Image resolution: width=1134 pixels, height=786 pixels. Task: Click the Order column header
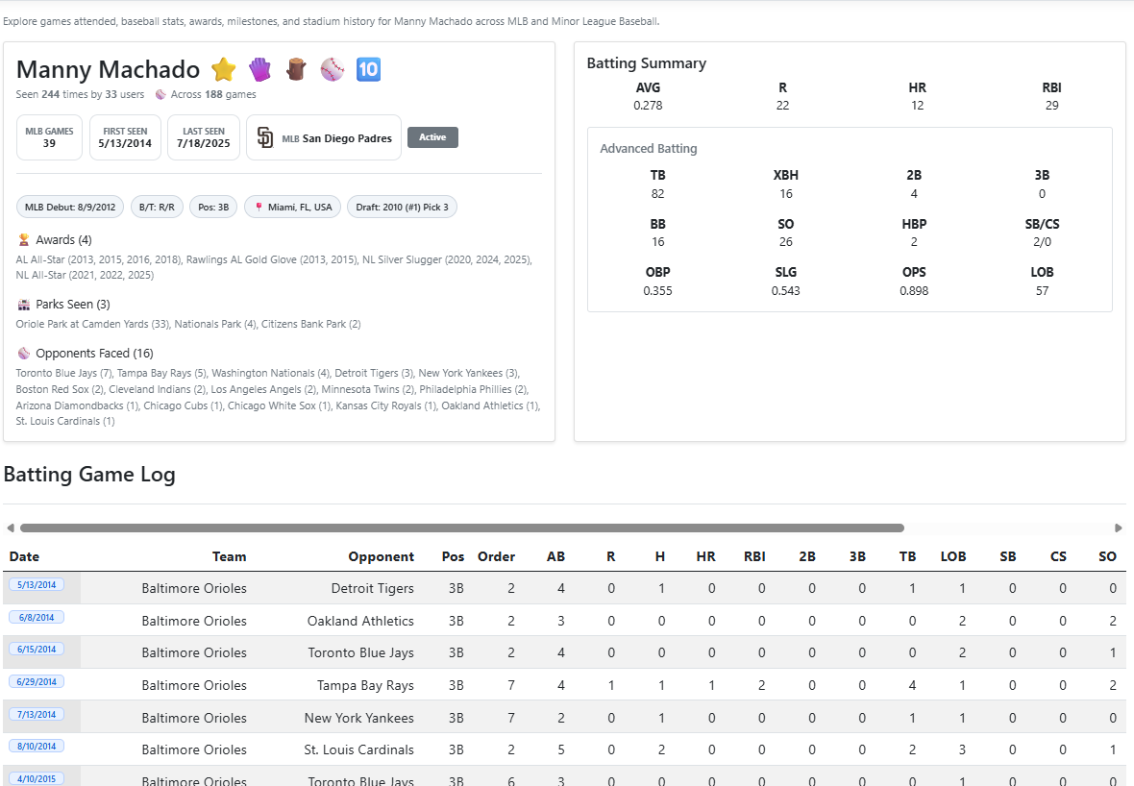point(496,556)
